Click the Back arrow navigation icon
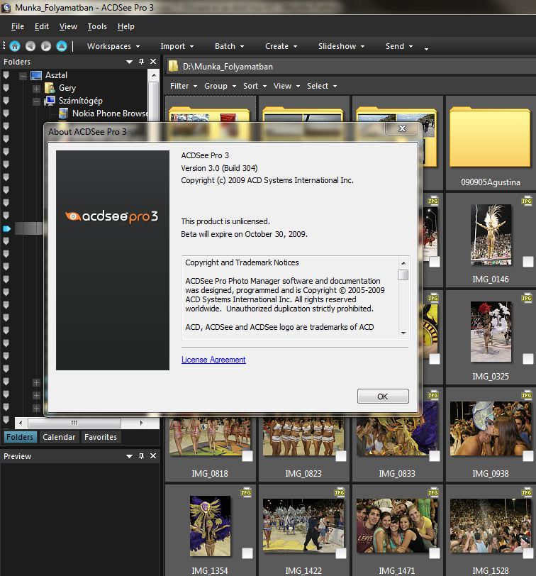 tap(30, 46)
